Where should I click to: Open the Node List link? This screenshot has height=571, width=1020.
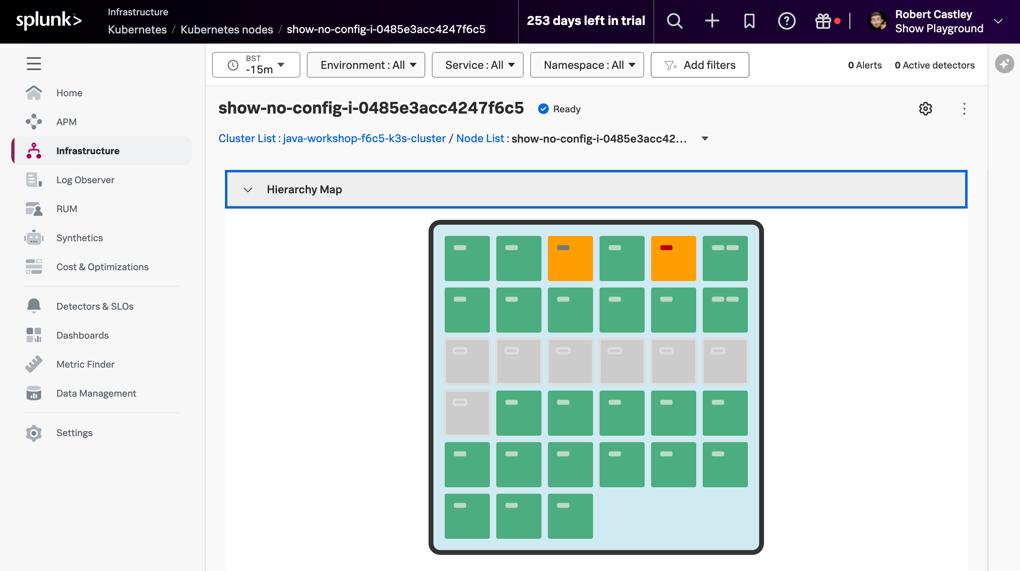pos(480,139)
